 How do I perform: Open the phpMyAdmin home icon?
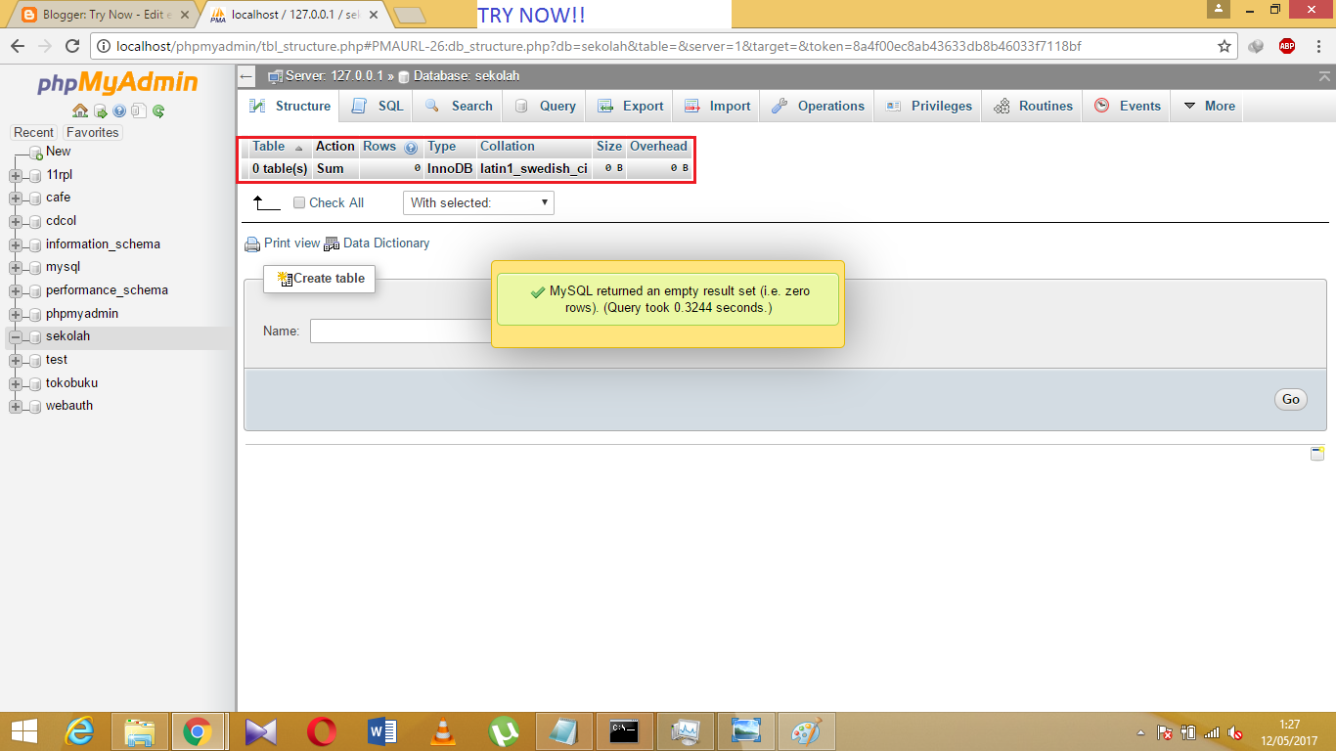click(80, 110)
